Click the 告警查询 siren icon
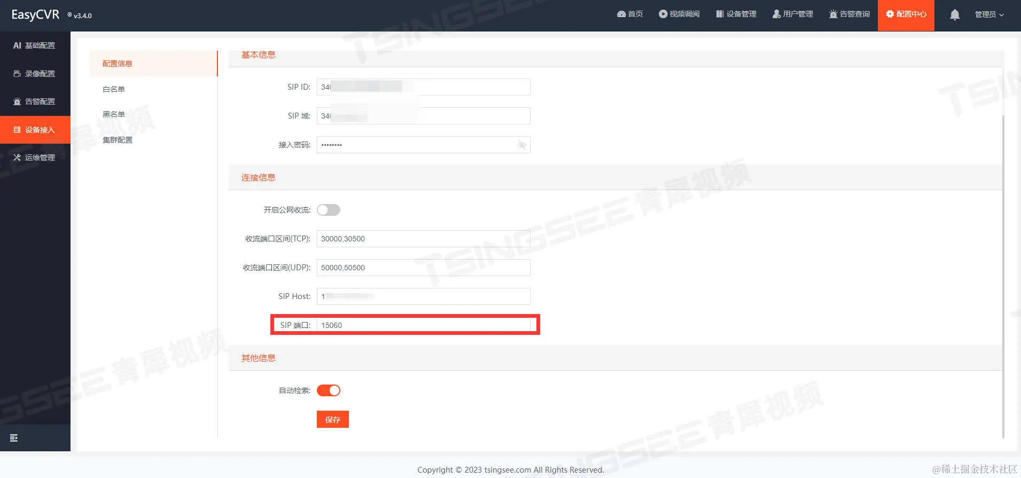Screen dimensions: 1021x478 tap(833, 14)
